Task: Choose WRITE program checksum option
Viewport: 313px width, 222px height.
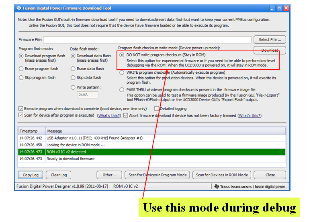Action: point(122,73)
